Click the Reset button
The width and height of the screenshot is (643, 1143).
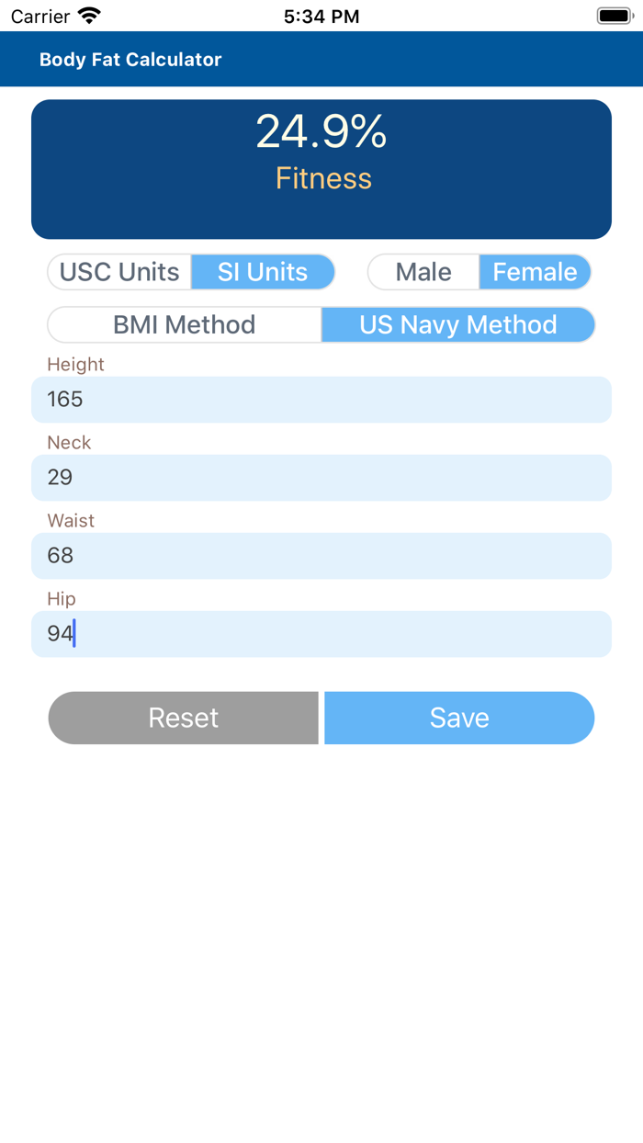184,718
